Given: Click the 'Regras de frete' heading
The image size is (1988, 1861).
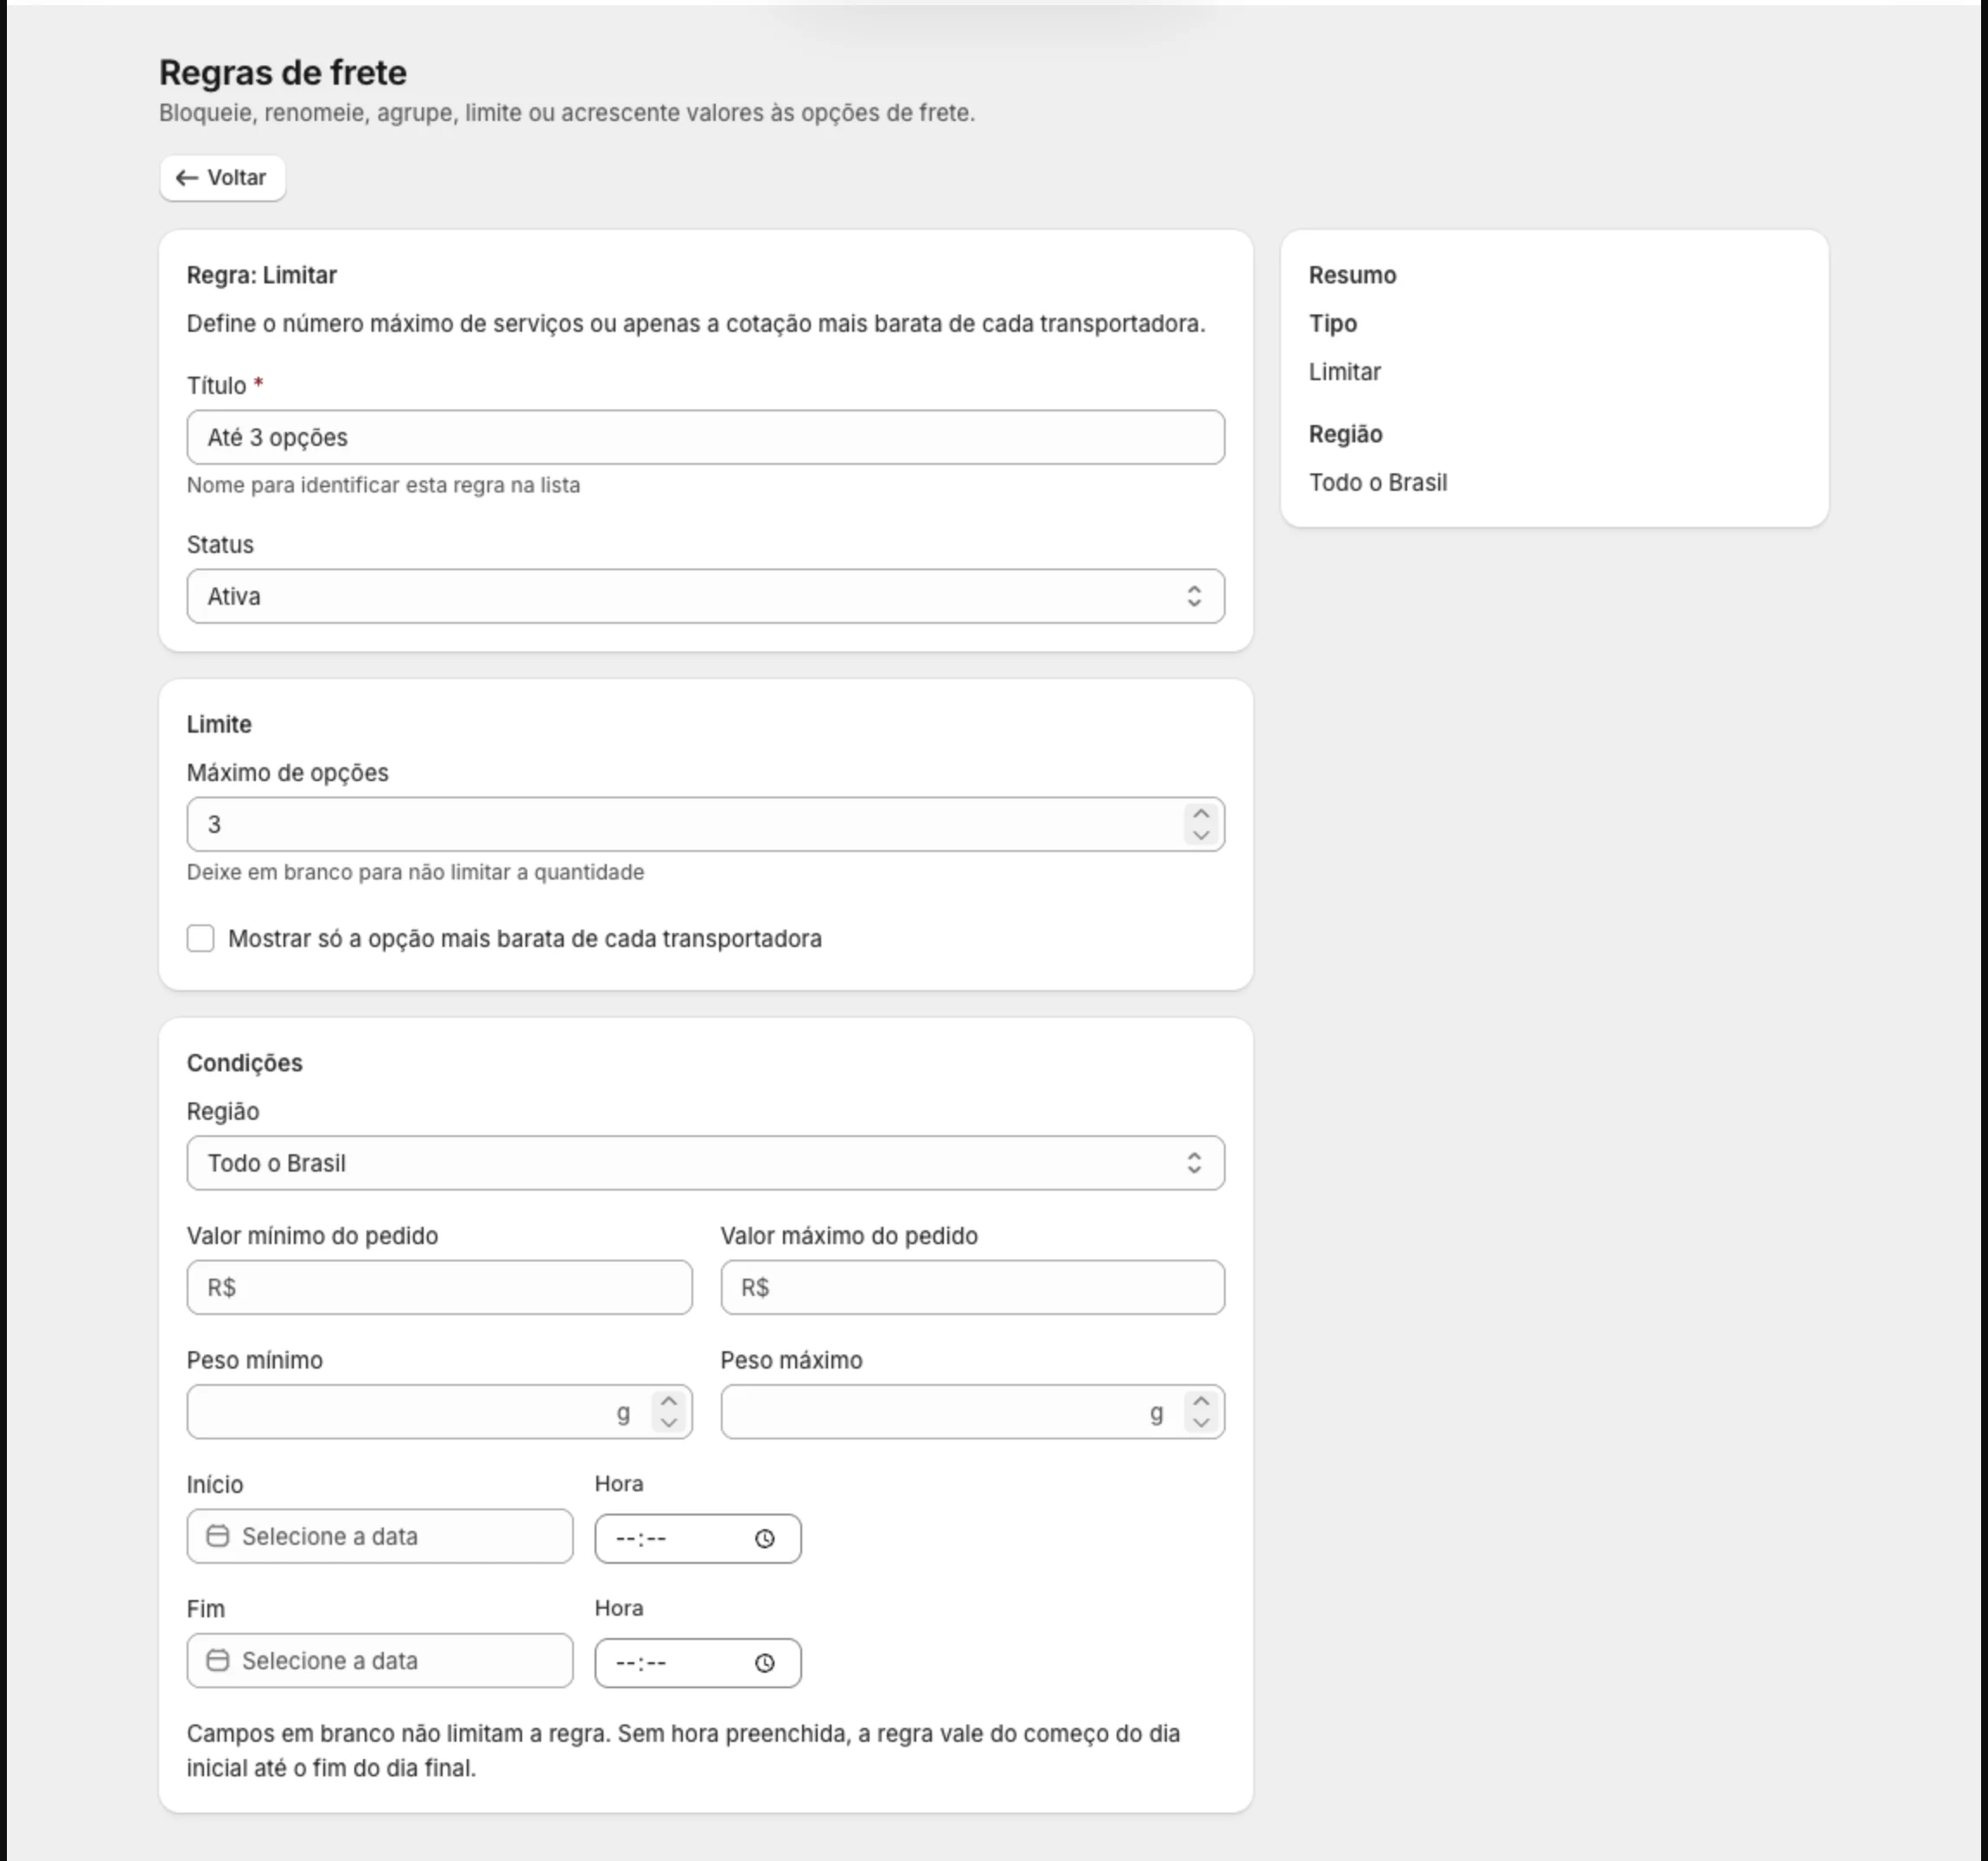Looking at the screenshot, I should [283, 72].
